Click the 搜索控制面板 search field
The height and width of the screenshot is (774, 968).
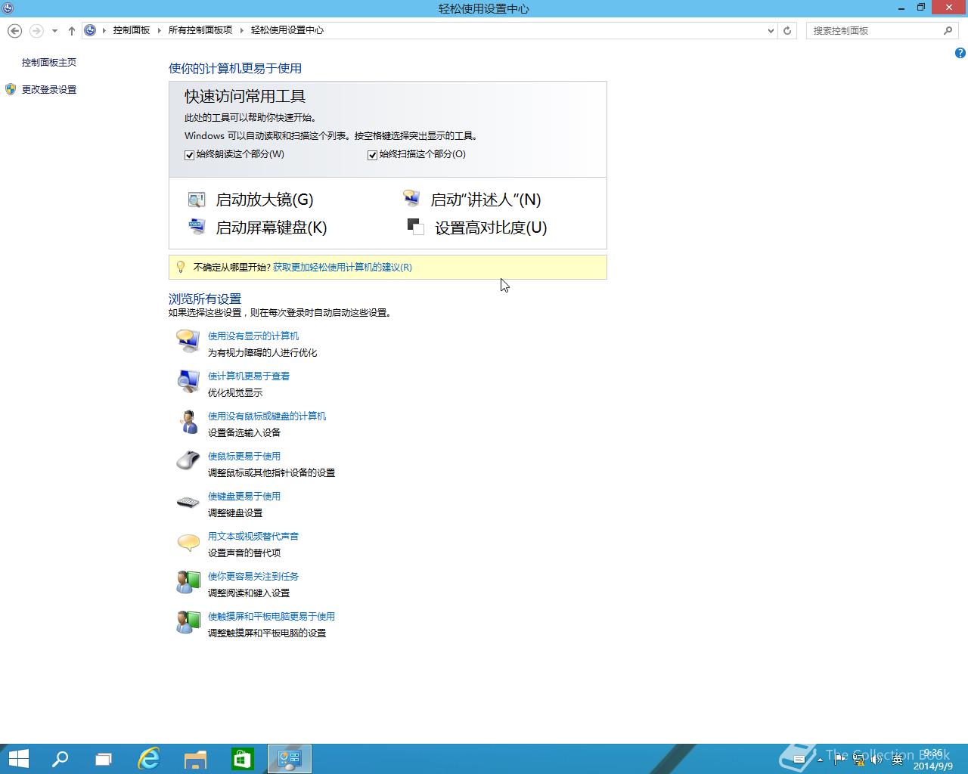click(873, 30)
